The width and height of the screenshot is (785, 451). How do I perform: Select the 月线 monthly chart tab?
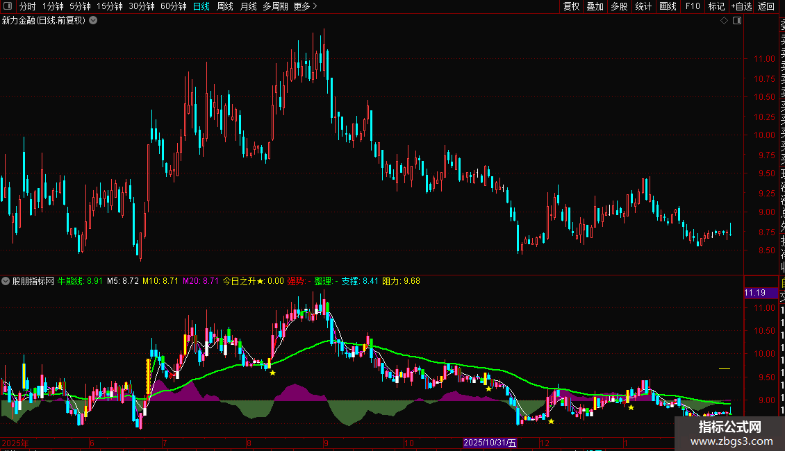point(248,6)
